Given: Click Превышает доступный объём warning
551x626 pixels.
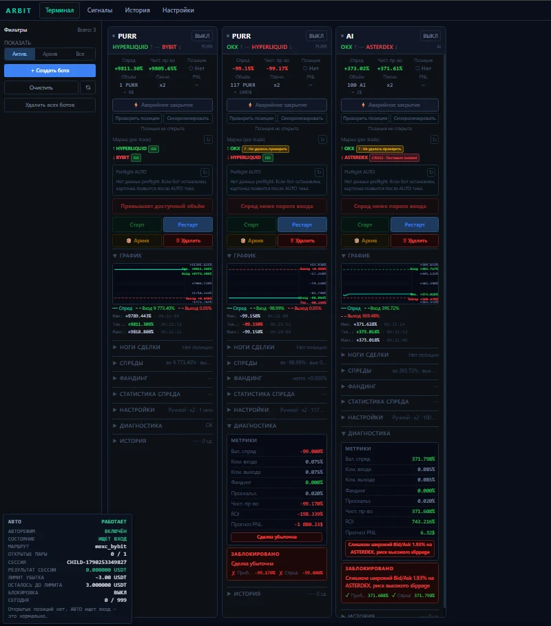Looking at the screenshot, I should point(163,207).
